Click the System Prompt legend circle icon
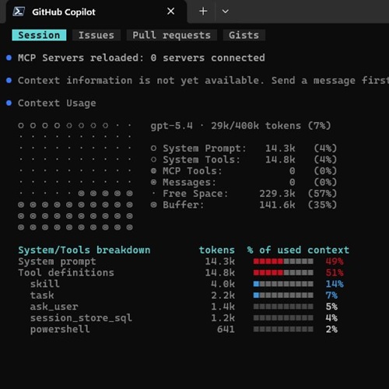 click(153, 148)
